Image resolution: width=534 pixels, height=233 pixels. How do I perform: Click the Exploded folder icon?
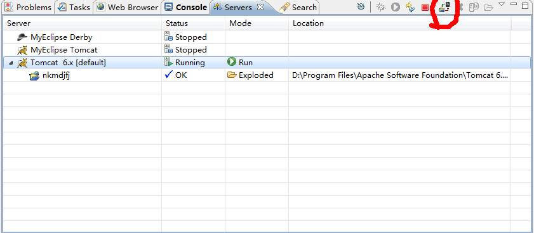point(232,75)
